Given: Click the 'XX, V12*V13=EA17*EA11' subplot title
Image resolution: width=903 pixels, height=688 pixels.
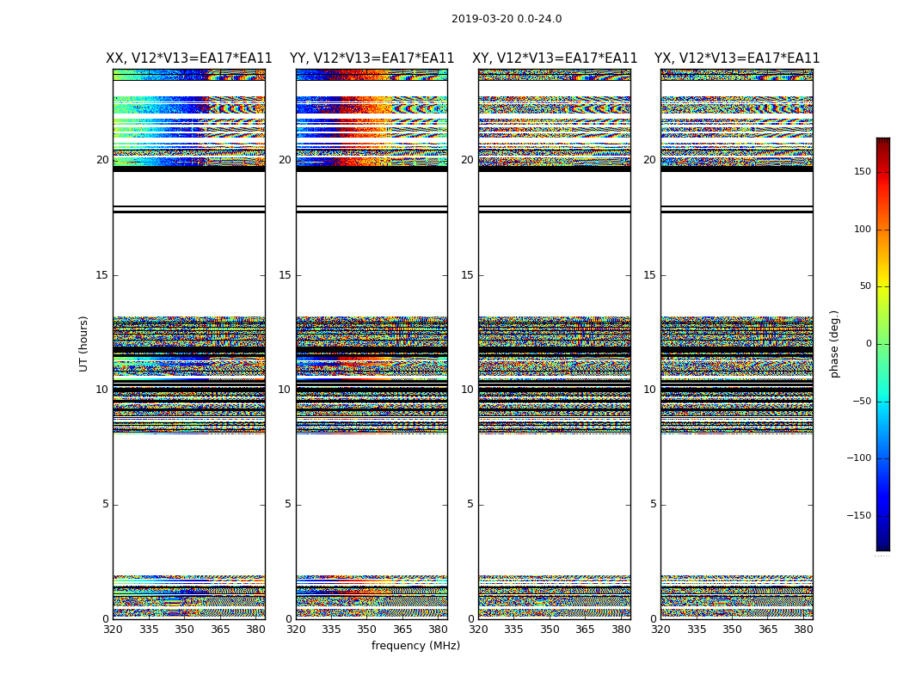Looking at the screenshot, I should coord(189,58).
